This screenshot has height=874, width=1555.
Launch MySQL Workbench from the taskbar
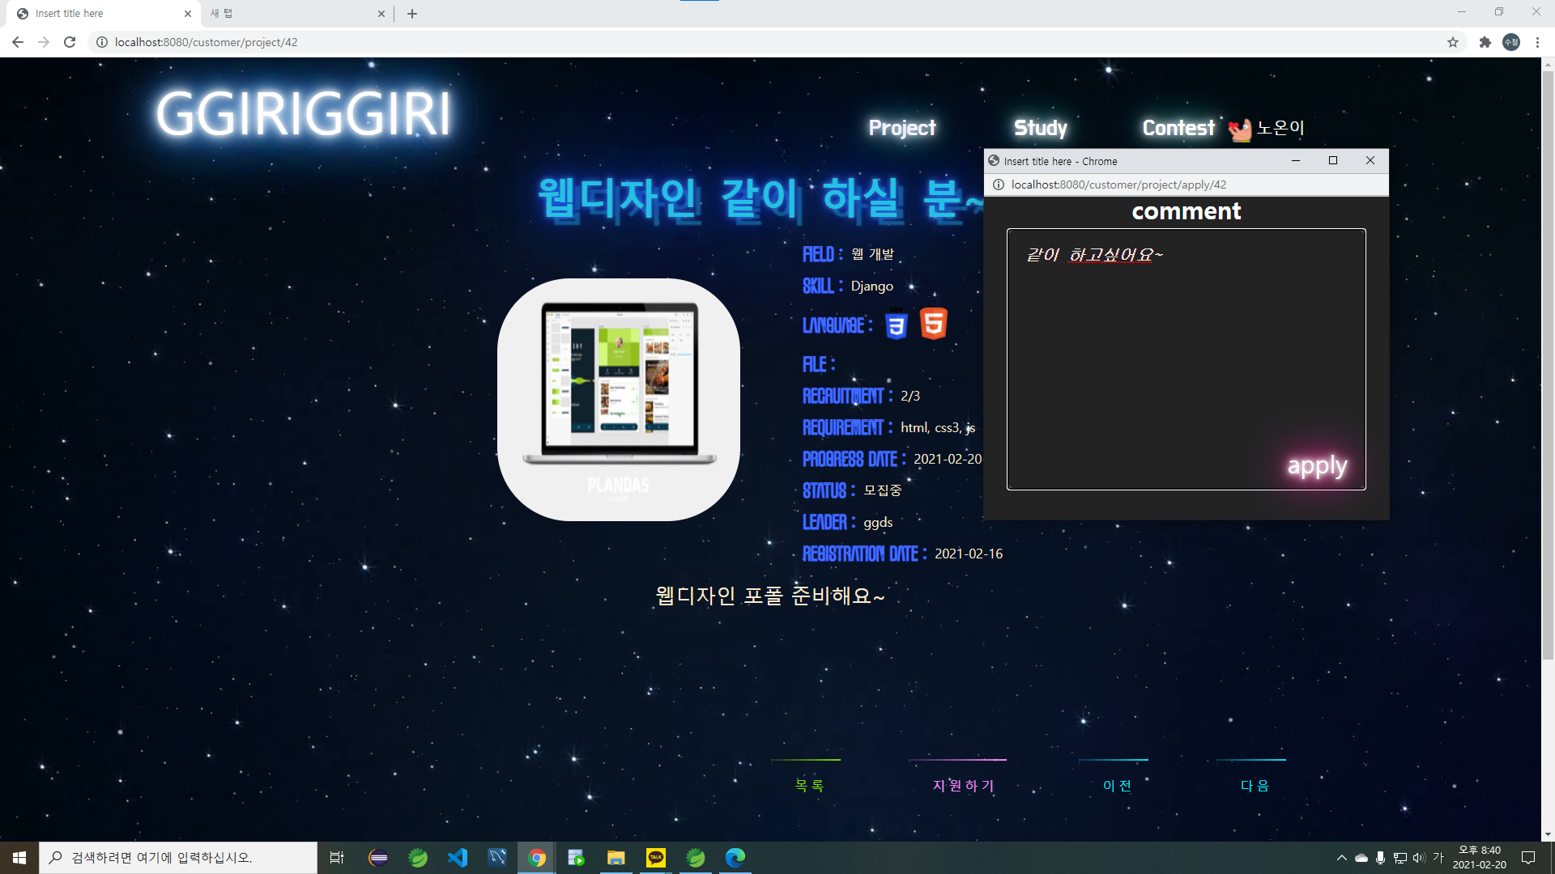497,858
